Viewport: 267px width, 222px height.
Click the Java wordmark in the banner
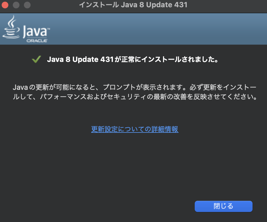click(x=35, y=32)
